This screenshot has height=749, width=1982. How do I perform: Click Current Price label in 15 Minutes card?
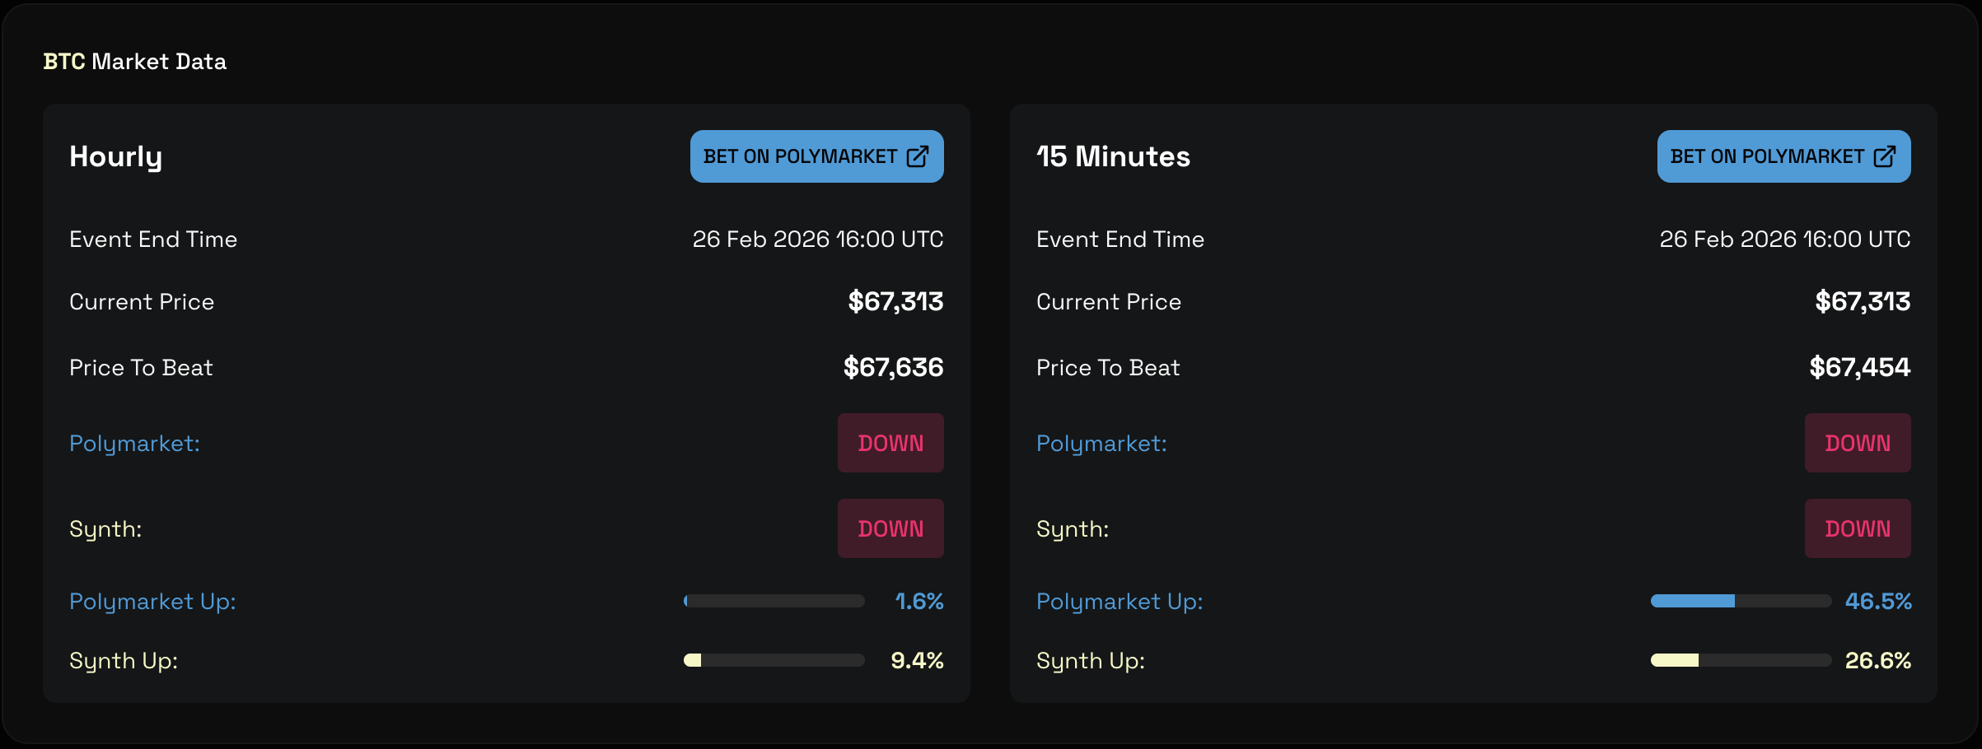tap(1109, 301)
